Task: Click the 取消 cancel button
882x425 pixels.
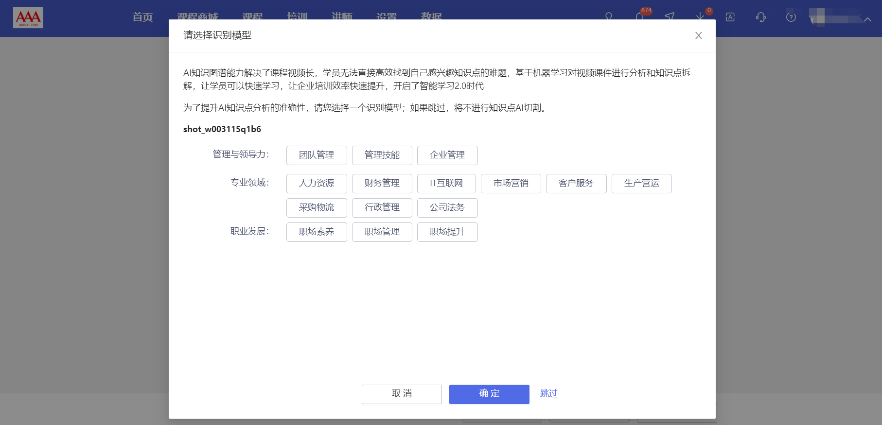Action: 402,394
